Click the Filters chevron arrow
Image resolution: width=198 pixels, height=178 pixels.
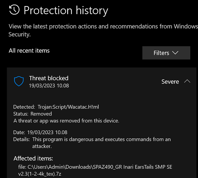[x=175, y=53]
